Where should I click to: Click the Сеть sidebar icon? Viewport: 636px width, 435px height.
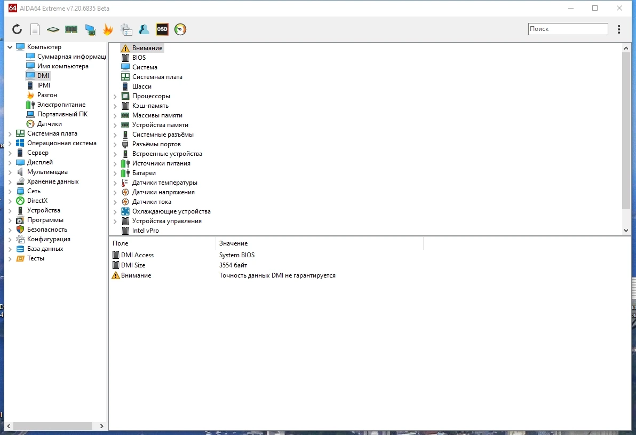pos(20,191)
